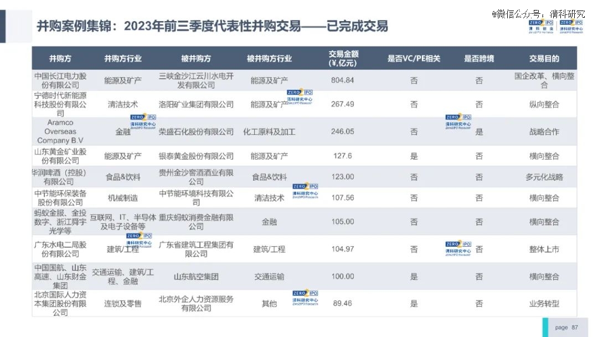598x337 pixels.
Task: Select 清洁技术 in the 宁德时代 row
Action: tap(123, 104)
